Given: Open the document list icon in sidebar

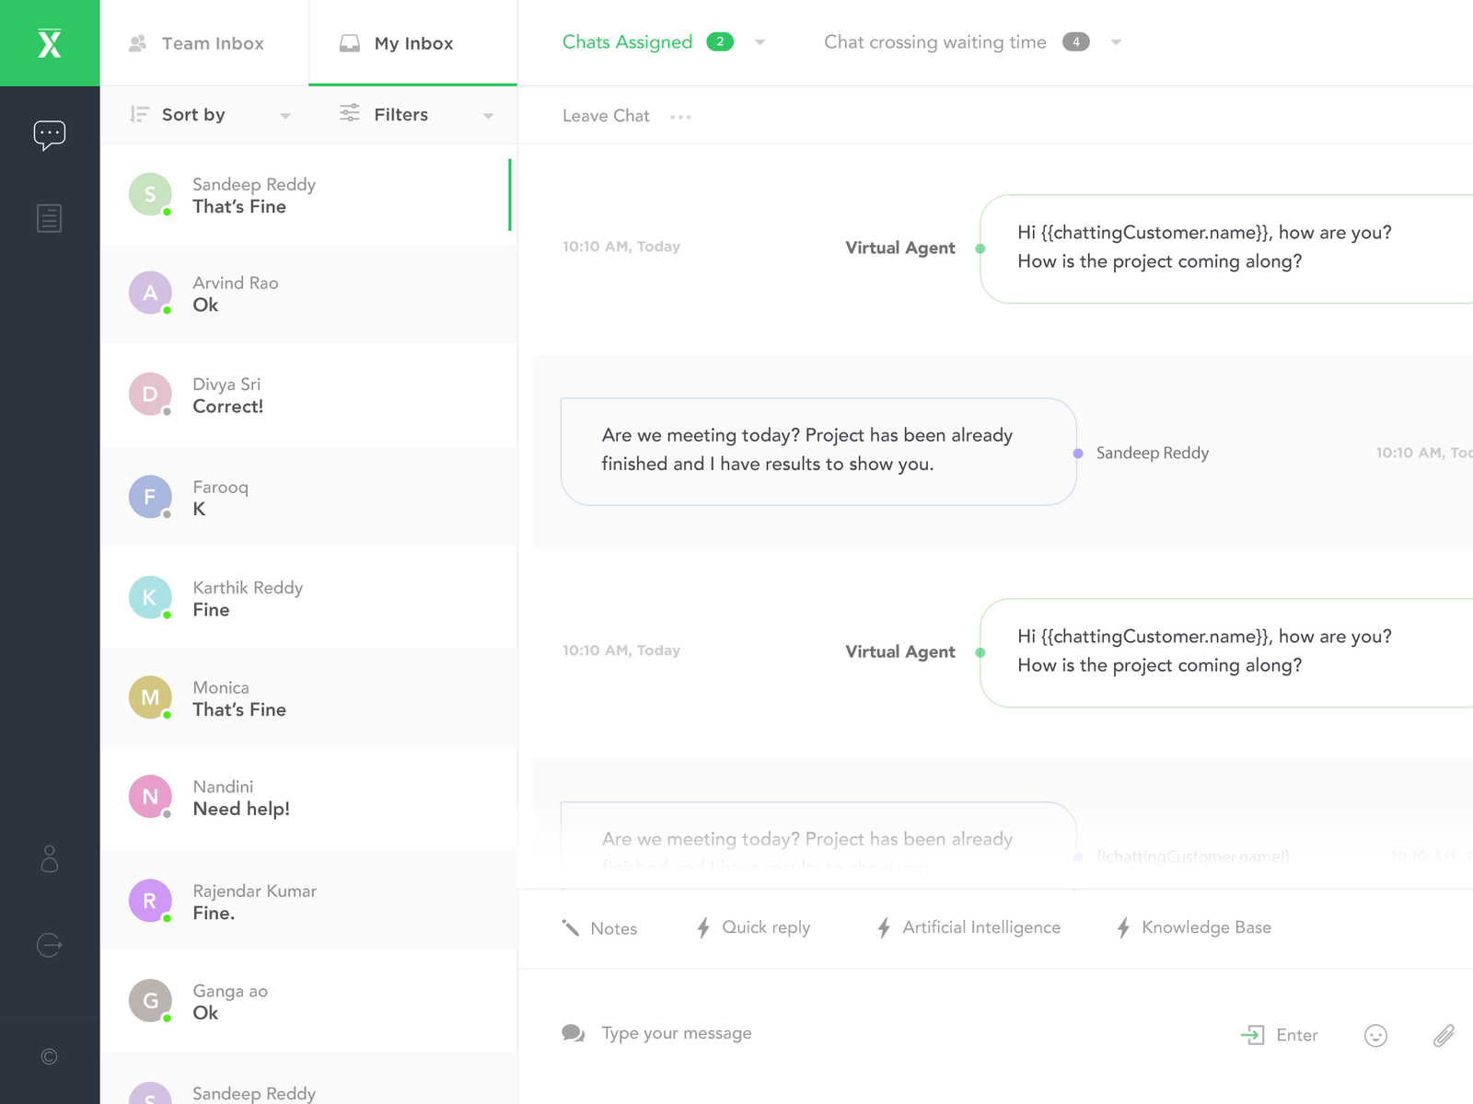Looking at the screenshot, I should 49,218.
